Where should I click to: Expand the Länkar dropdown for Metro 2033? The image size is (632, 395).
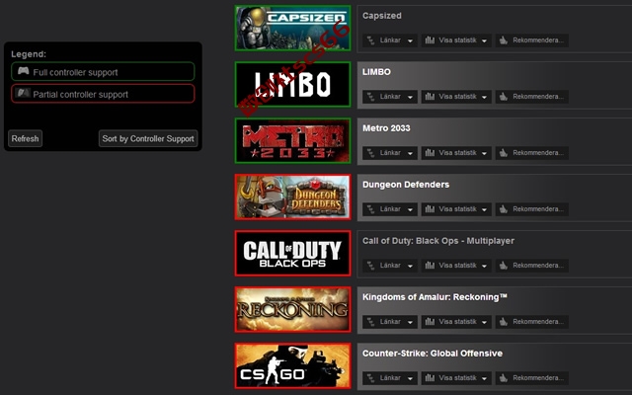click(x=390, y=153)
